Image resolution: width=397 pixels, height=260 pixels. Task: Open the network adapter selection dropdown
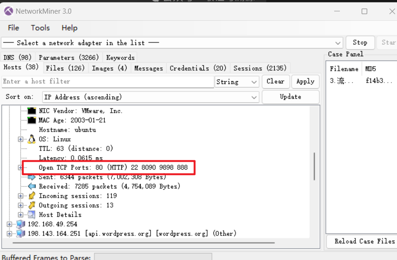(x=338, y=43)
